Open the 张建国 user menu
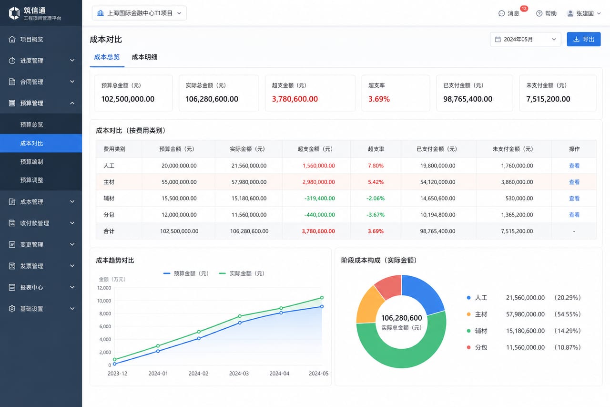The height and width of the screenshot is (407, 610). coord(584,13)
